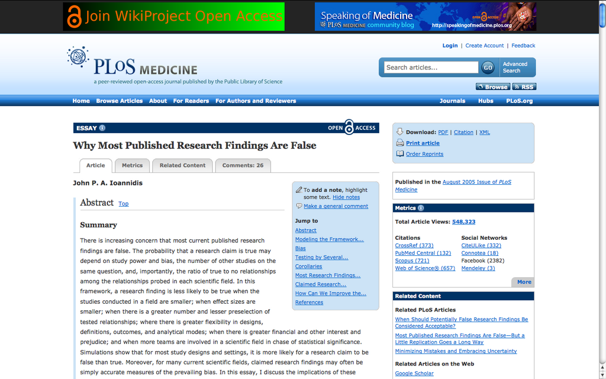The width and height of the screenshot is (606, 379).
Task: Download the article PDF
Action: [443, 132]
